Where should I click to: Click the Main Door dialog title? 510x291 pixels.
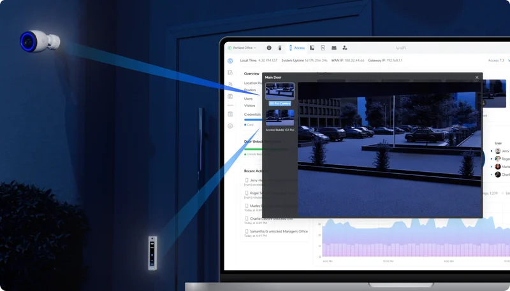(273, 77)
